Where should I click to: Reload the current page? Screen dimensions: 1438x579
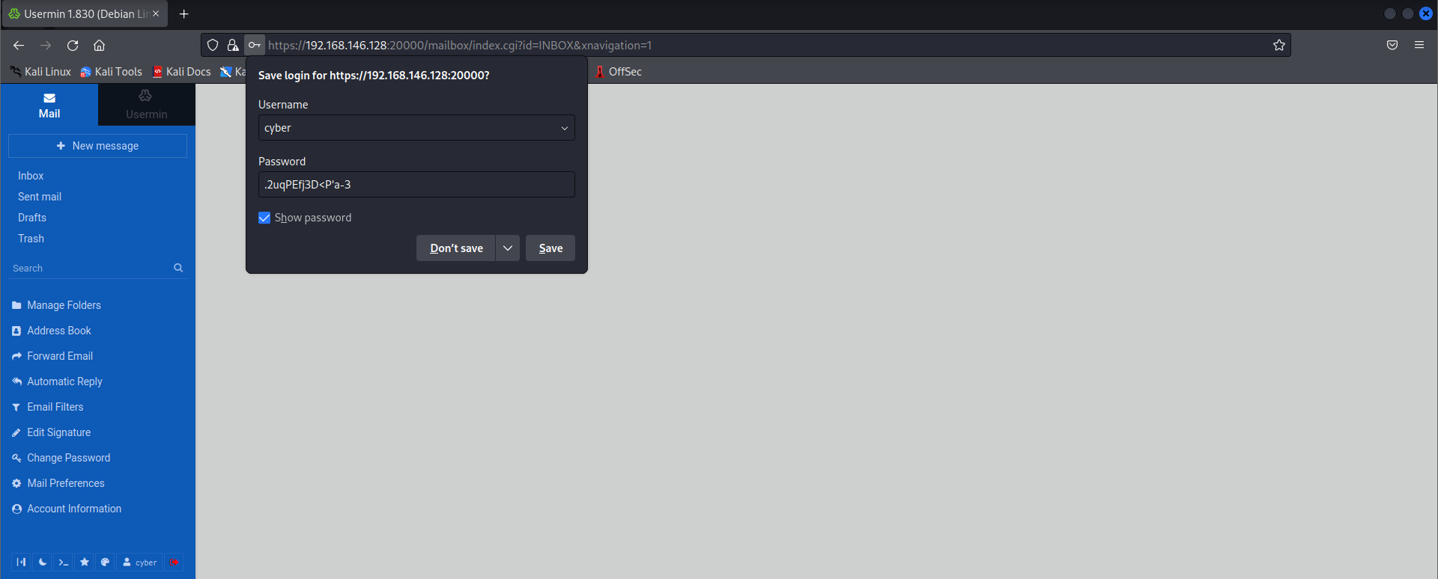click(x=73, y=45)
